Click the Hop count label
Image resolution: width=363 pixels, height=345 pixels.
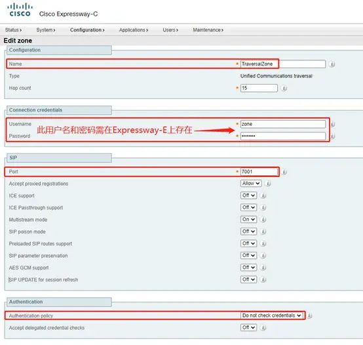[x=20, y=88]
